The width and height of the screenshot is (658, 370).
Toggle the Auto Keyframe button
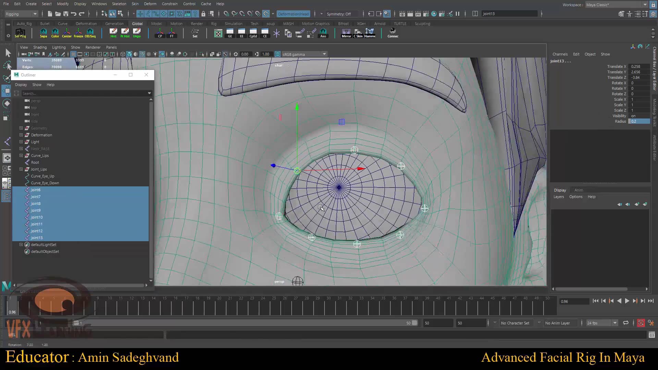pyautogui.click(x=641, y=323)
